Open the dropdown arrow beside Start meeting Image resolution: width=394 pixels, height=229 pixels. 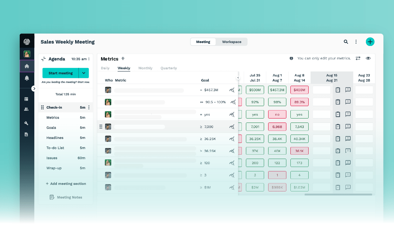click(84, 73)
